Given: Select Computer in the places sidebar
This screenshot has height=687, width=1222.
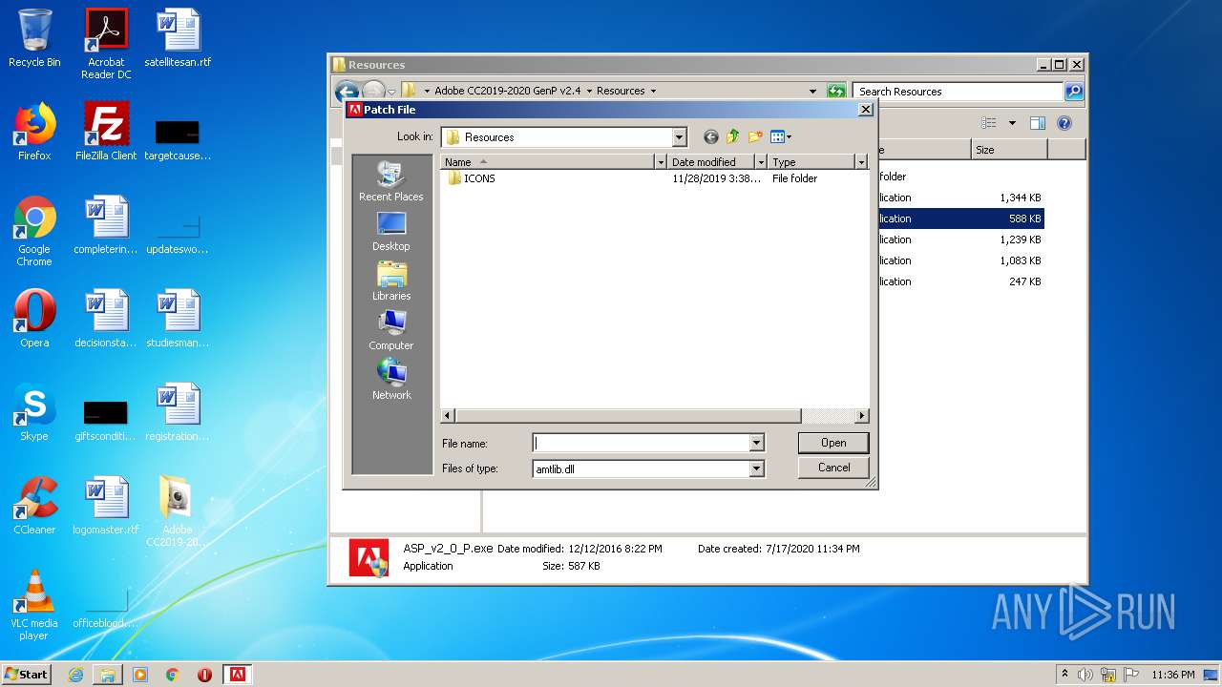Looking at the screenshot, I should click(x=390, y=330).
